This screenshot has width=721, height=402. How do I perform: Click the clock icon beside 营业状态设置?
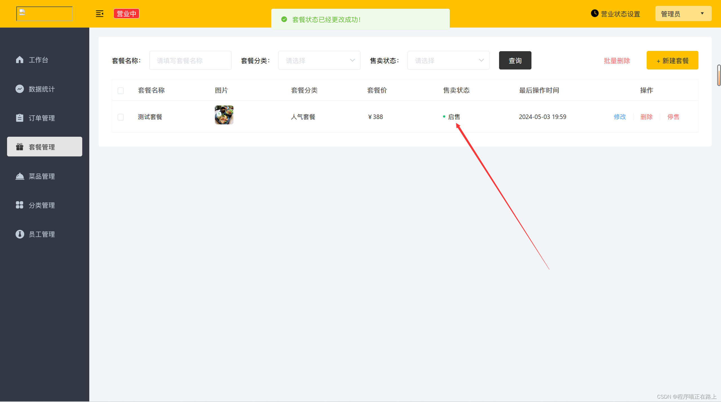pos(594,13)
